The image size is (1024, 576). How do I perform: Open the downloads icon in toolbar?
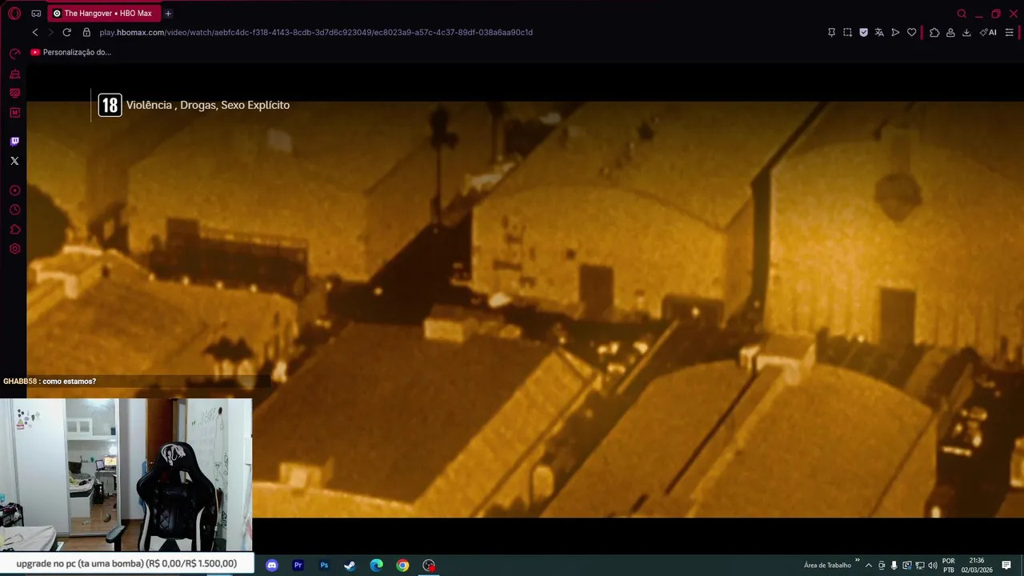966,32
